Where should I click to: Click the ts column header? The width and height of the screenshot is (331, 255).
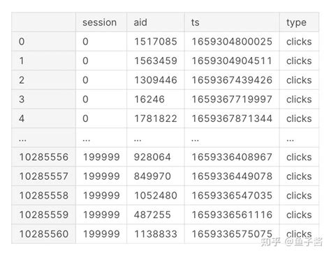[195, 22]
